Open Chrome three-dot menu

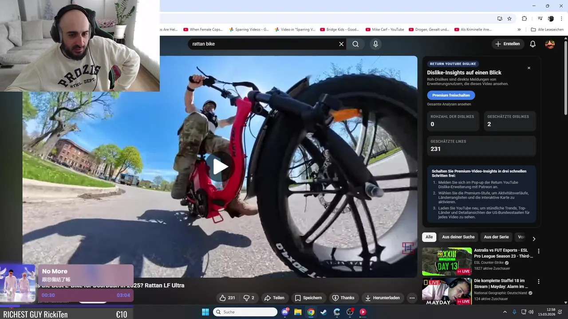coord(560,19)
